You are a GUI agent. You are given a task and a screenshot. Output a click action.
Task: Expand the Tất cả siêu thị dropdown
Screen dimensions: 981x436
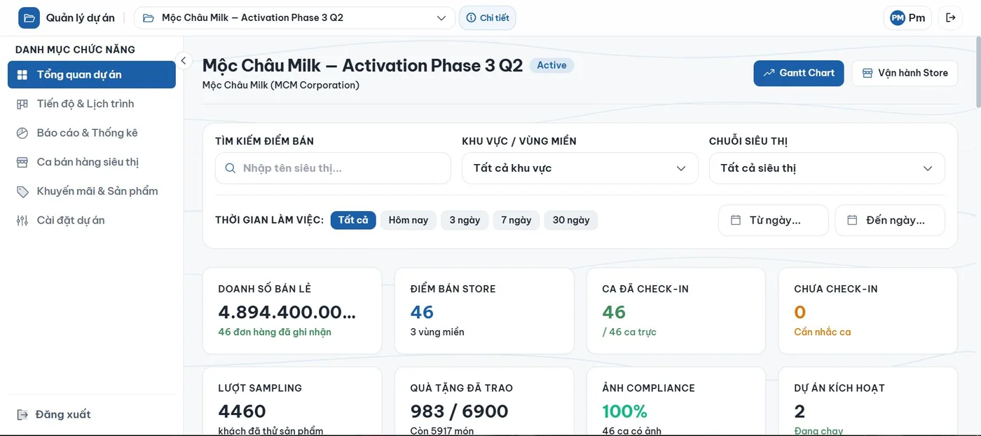pos(827,168)
